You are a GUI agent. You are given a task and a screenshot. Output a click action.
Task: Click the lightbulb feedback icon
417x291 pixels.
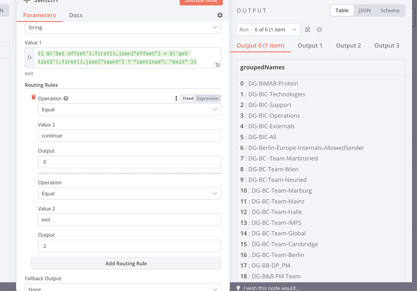[238, 288]
